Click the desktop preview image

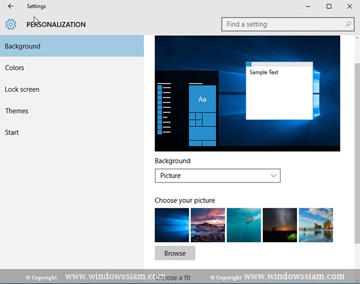[x=247, y=93]
